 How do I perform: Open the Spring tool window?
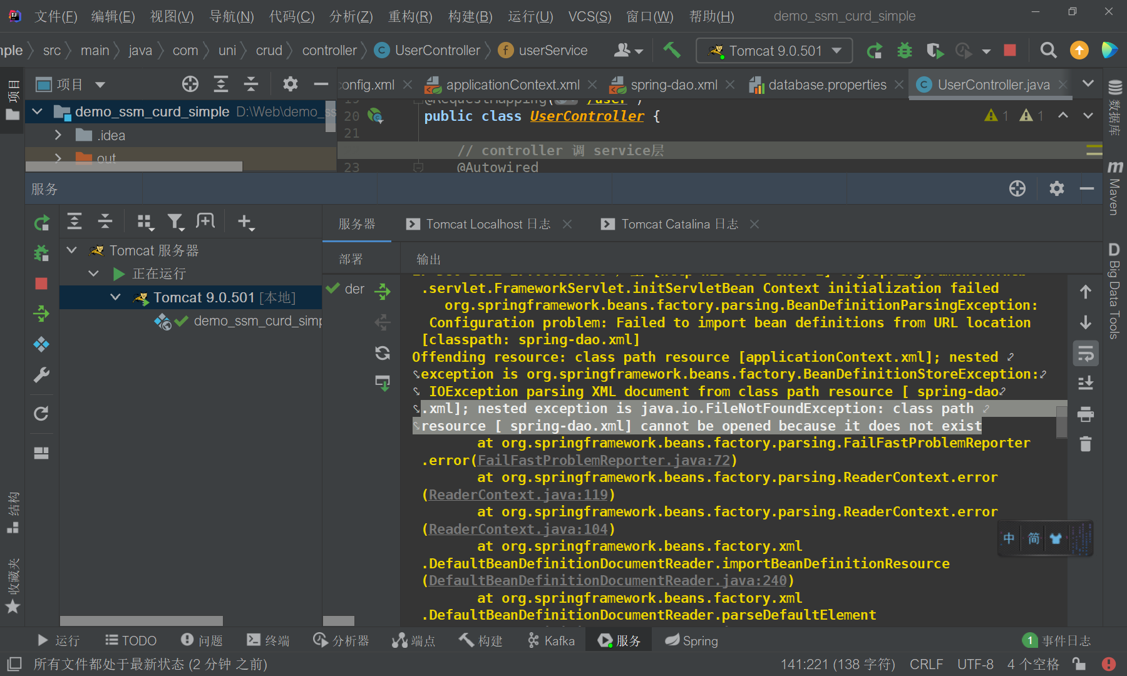click(691, 640)
